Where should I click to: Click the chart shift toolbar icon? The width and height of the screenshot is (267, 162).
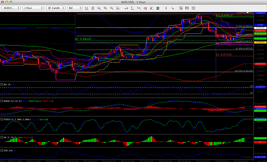pyautogui.click(x=86, y=8)
